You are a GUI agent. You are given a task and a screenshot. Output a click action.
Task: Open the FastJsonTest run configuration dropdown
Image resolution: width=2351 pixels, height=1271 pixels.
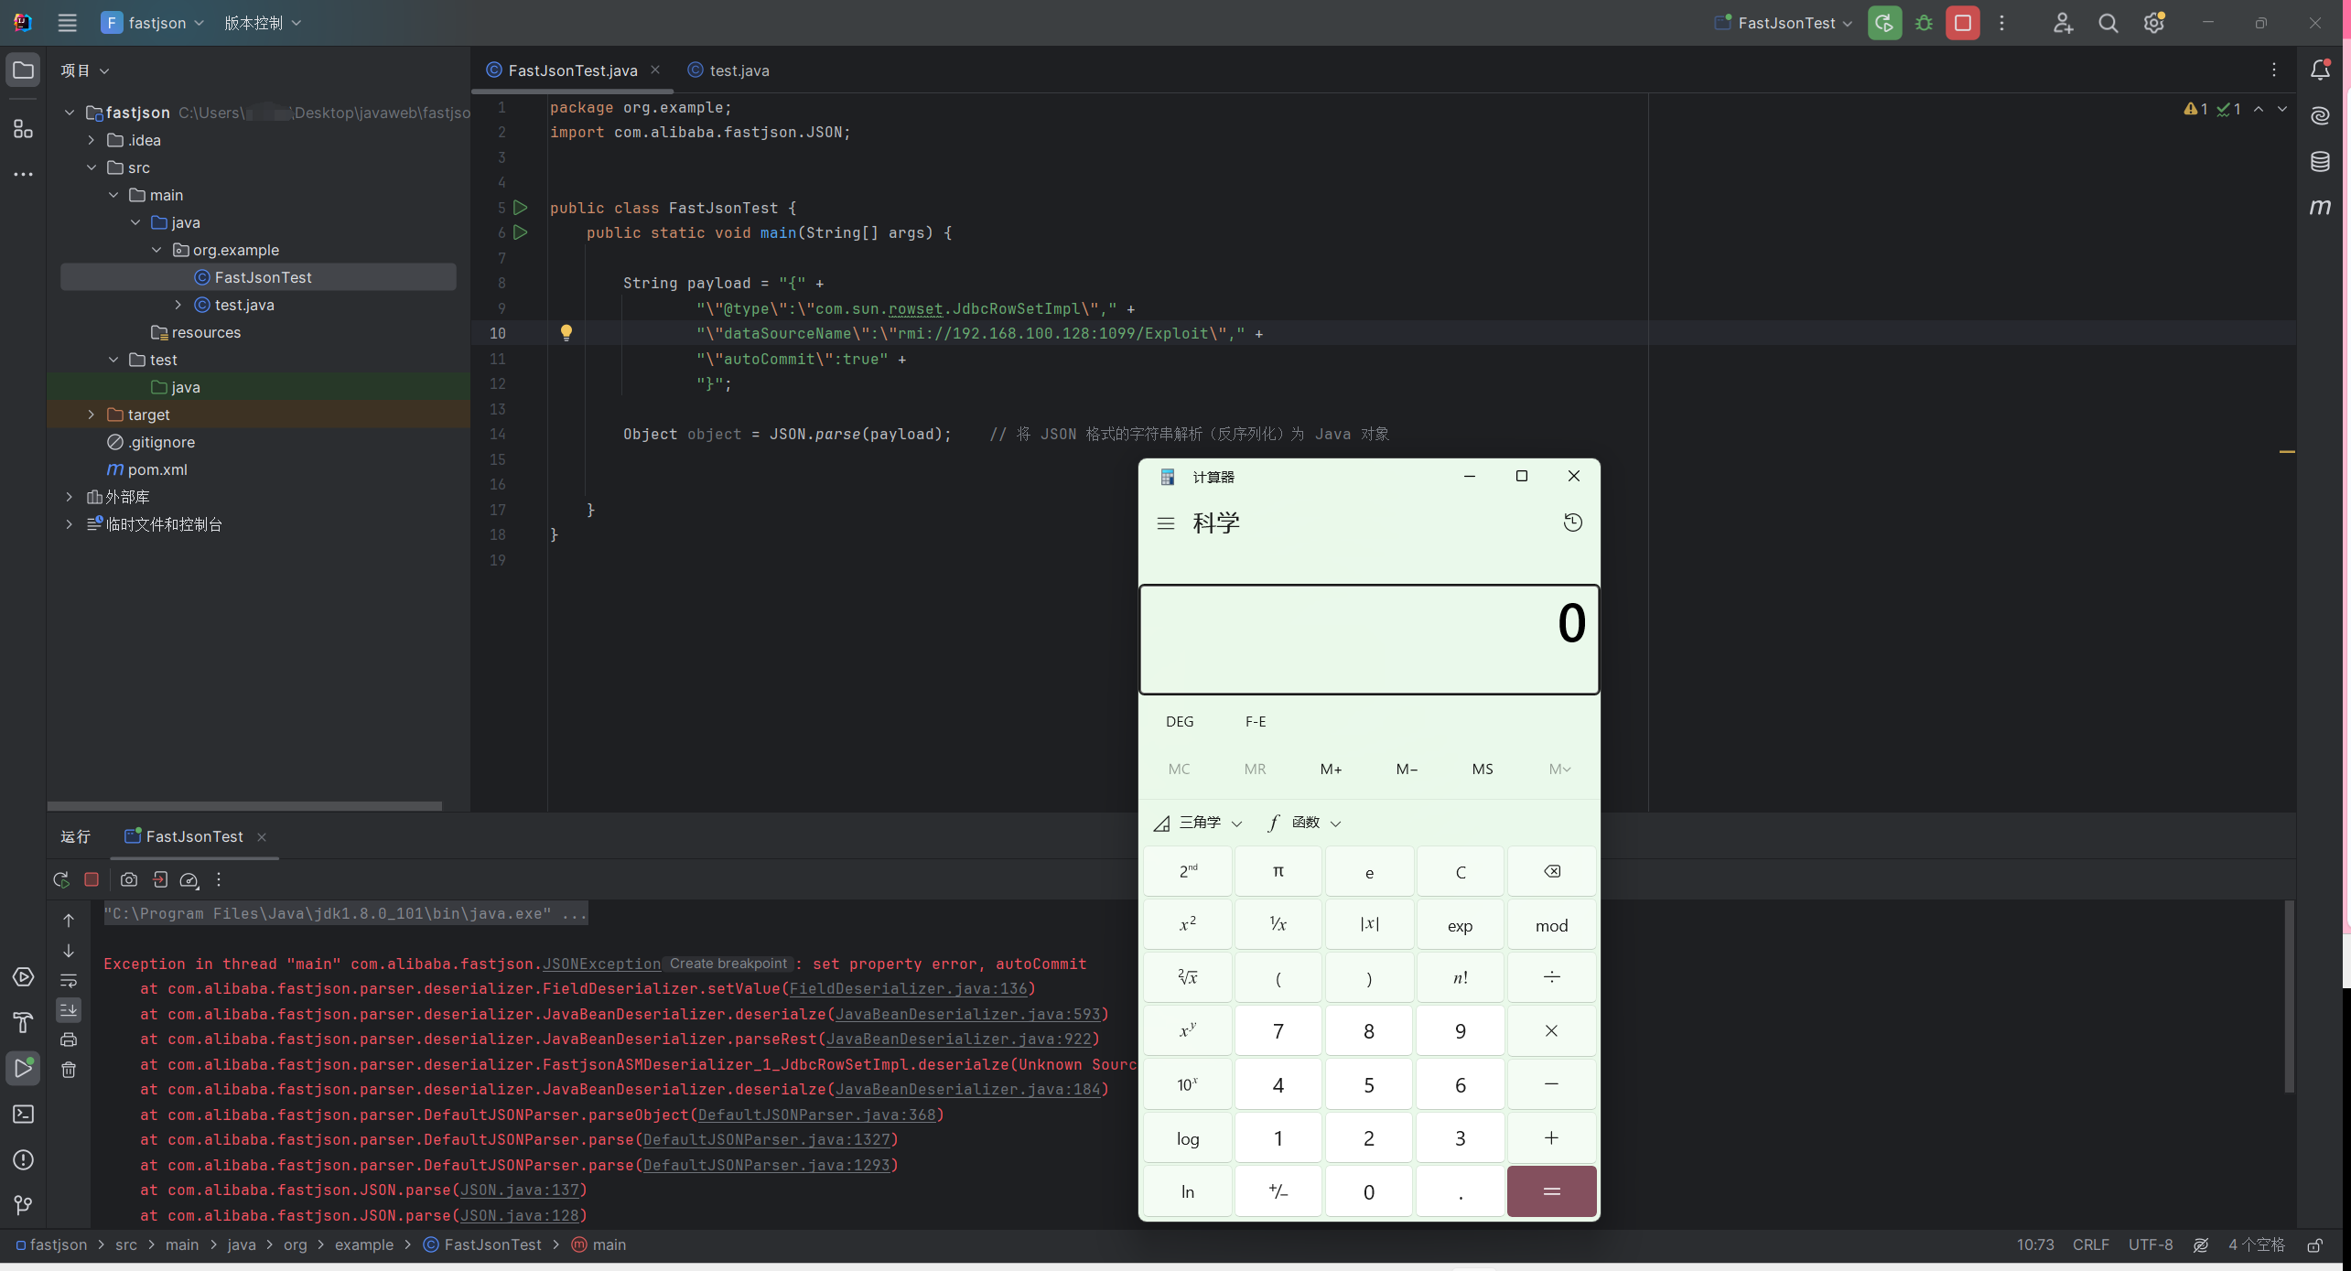point(1783,23)
